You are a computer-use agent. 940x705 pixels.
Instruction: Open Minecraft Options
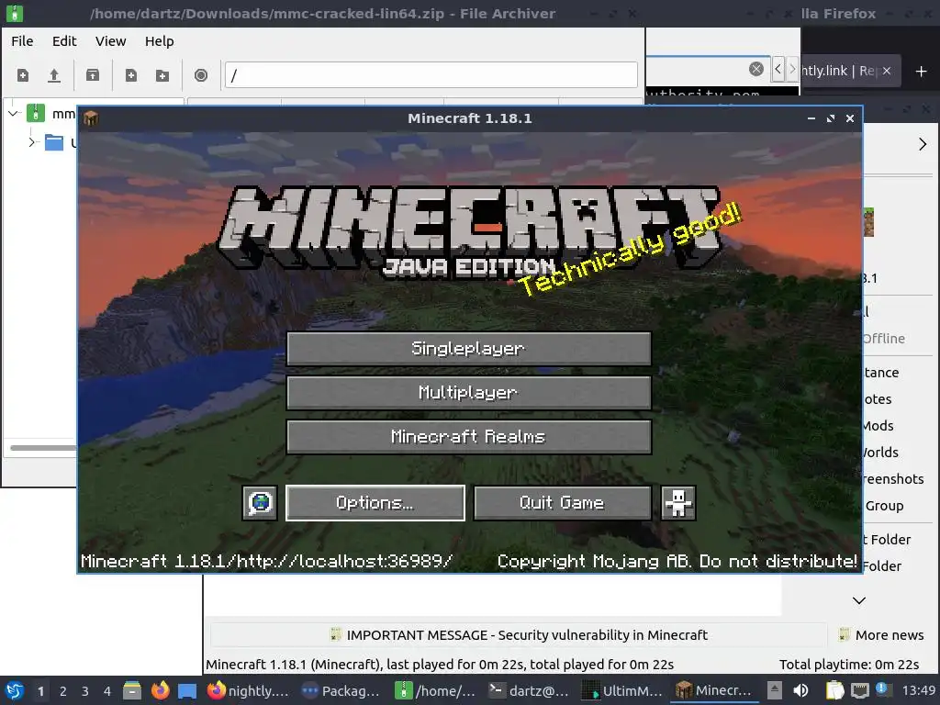375,502
